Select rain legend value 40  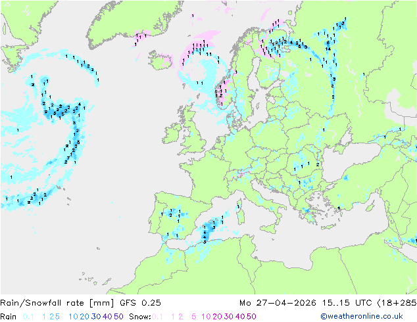[x=107, y=317]
